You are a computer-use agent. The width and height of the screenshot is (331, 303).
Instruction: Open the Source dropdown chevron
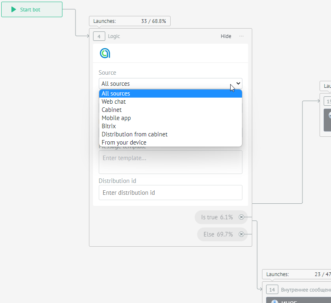tap(238, 83)
